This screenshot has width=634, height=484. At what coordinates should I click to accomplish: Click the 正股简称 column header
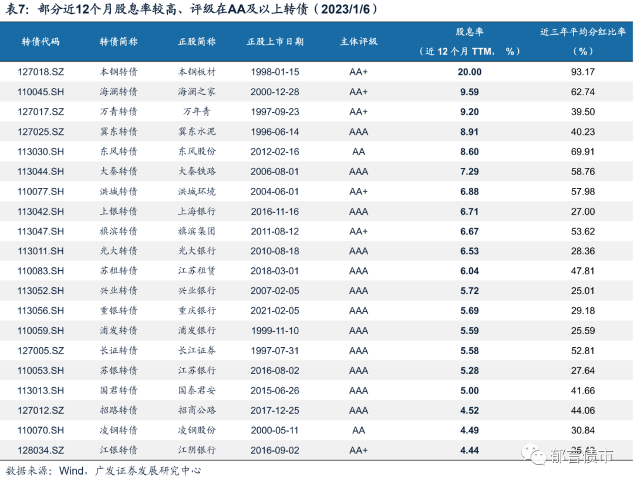pyautogui.click(x=197, y=42)
